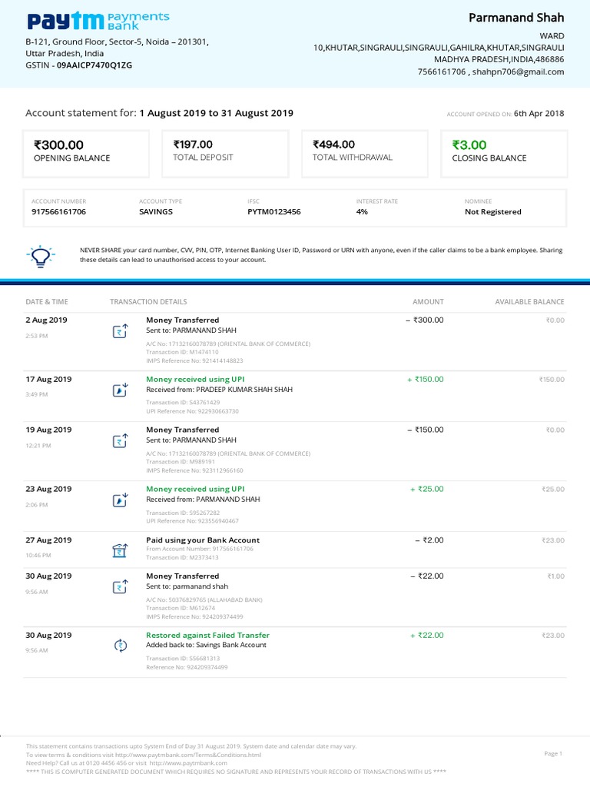
Task: Click the lightbulb security tip icon
Action: coord(39,254)
